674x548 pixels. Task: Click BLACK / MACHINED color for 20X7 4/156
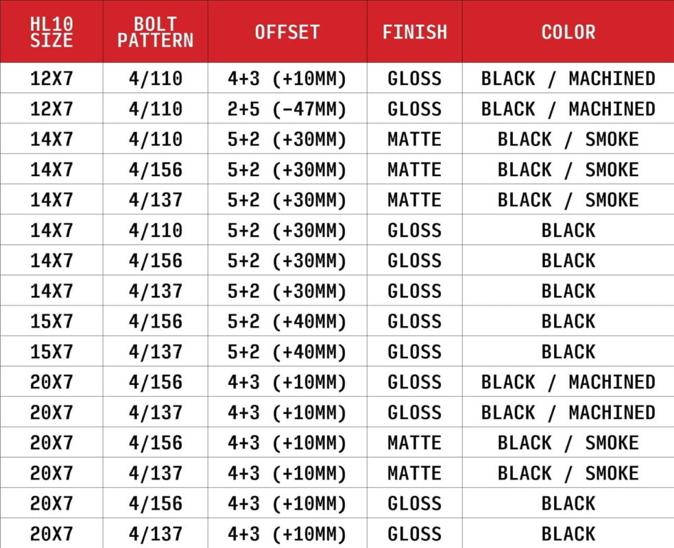568,382
